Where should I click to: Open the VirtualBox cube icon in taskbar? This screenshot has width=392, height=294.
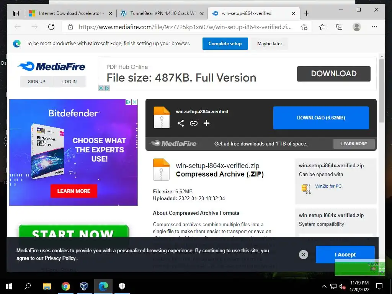tap(84, 286)
